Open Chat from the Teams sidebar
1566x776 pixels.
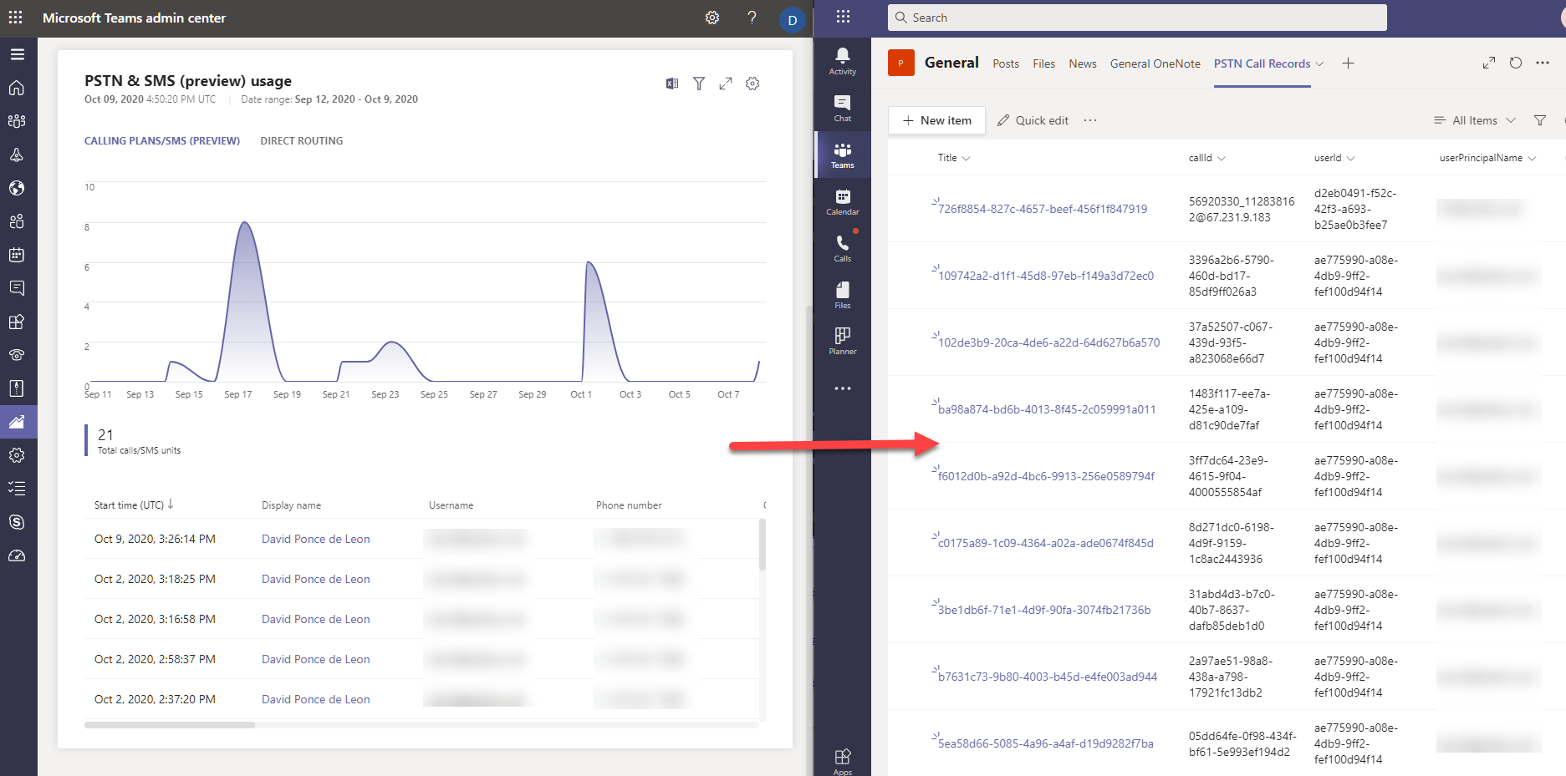click(x=841, y=107)
